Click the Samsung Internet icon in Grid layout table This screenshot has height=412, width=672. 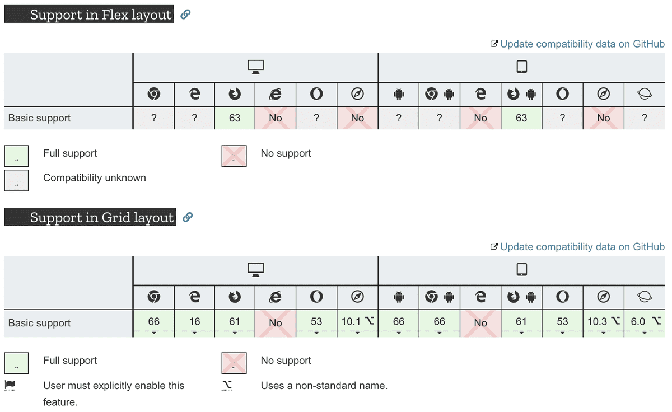645,297
